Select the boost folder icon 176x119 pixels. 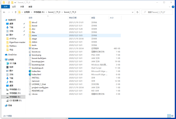click(30, 25)
